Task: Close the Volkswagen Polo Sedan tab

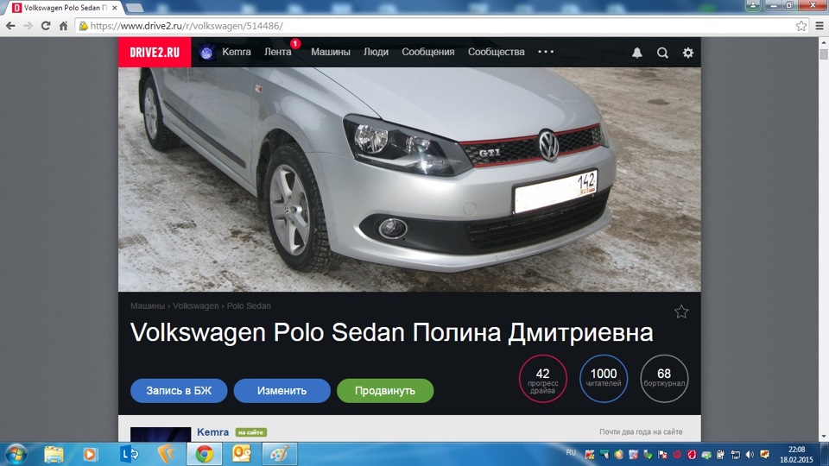Action: pyautogui.click(x=115, y=8)
